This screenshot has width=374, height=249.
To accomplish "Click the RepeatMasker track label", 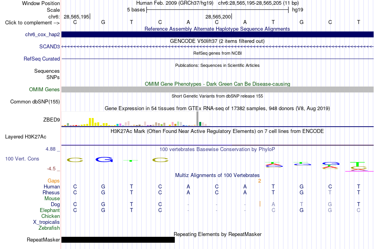I will point(43,240).
